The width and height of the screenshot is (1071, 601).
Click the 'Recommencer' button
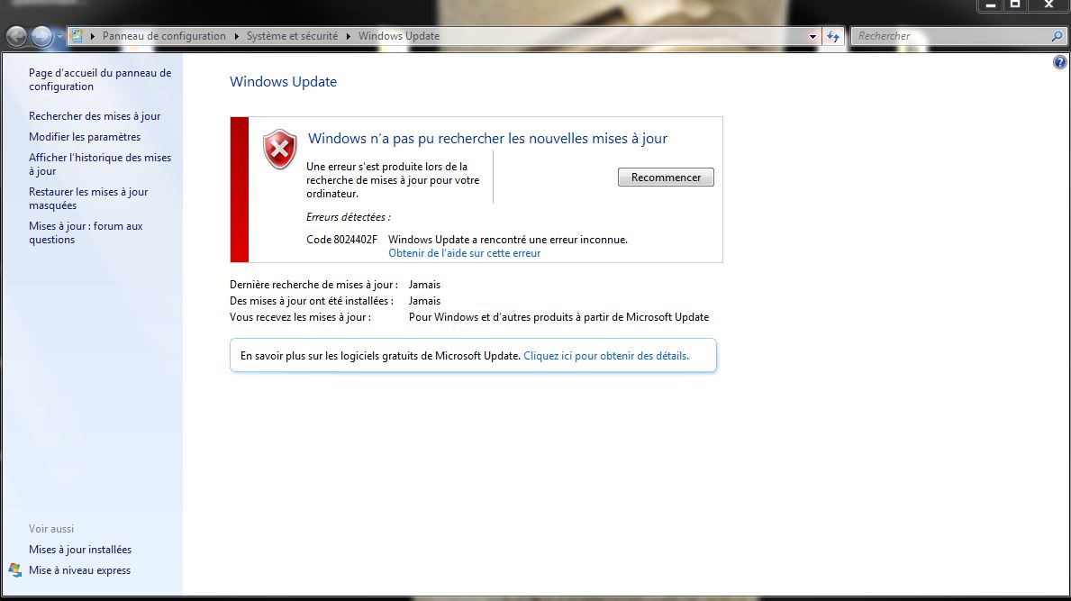point(666,177)
